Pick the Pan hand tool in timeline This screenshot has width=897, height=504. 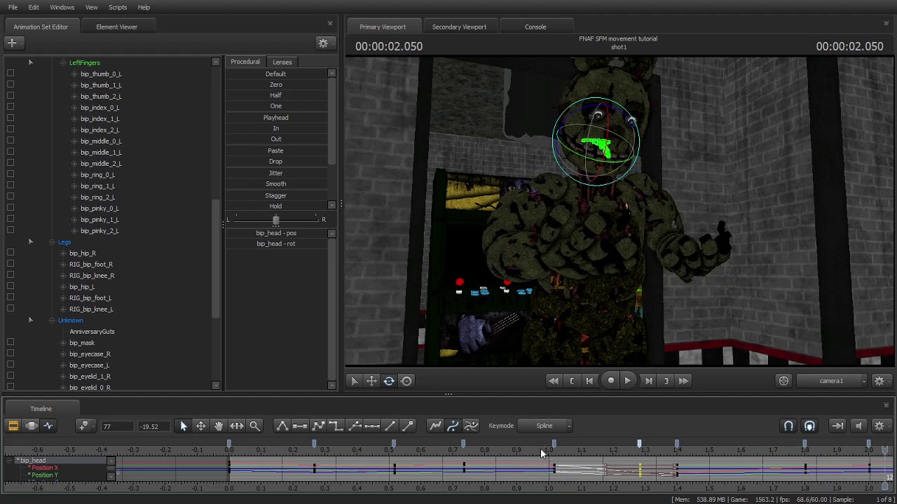pos(219,426)
